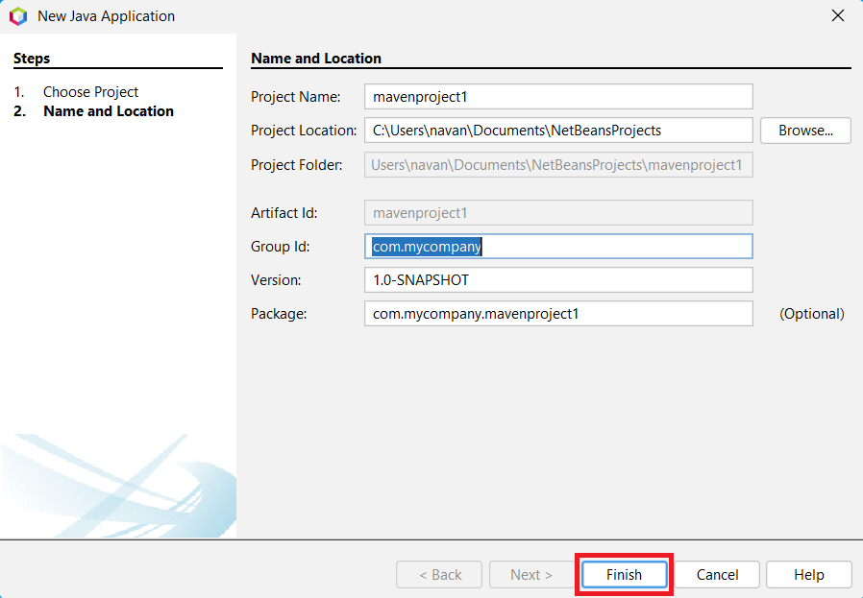The image size is (863, 598).
Task: Click the NetBeans logo icon in title bar
Action: click(18, 16)
